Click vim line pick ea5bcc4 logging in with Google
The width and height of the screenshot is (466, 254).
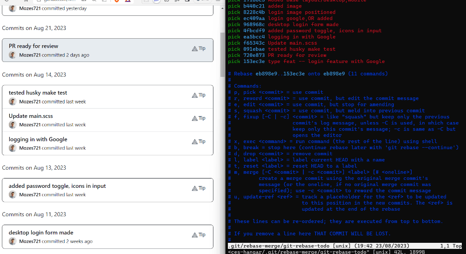coord(282,37)
